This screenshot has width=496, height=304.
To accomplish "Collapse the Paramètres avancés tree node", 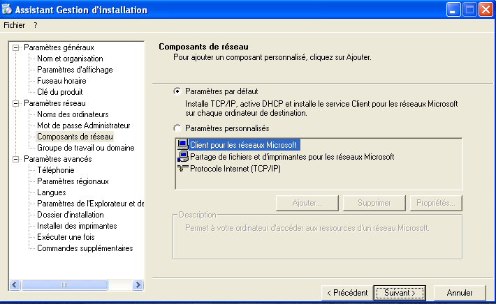I will [15, 159].
